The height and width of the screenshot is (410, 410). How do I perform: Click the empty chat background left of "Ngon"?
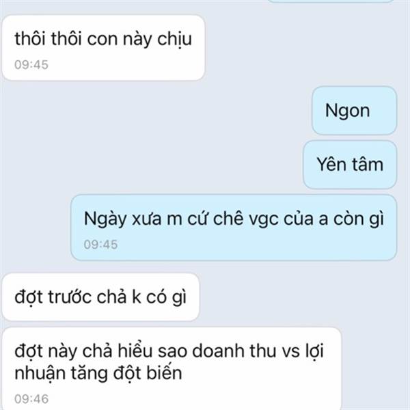click(157, 110)
